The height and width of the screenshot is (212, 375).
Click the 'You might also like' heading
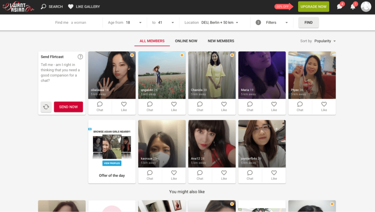point(187,191)
